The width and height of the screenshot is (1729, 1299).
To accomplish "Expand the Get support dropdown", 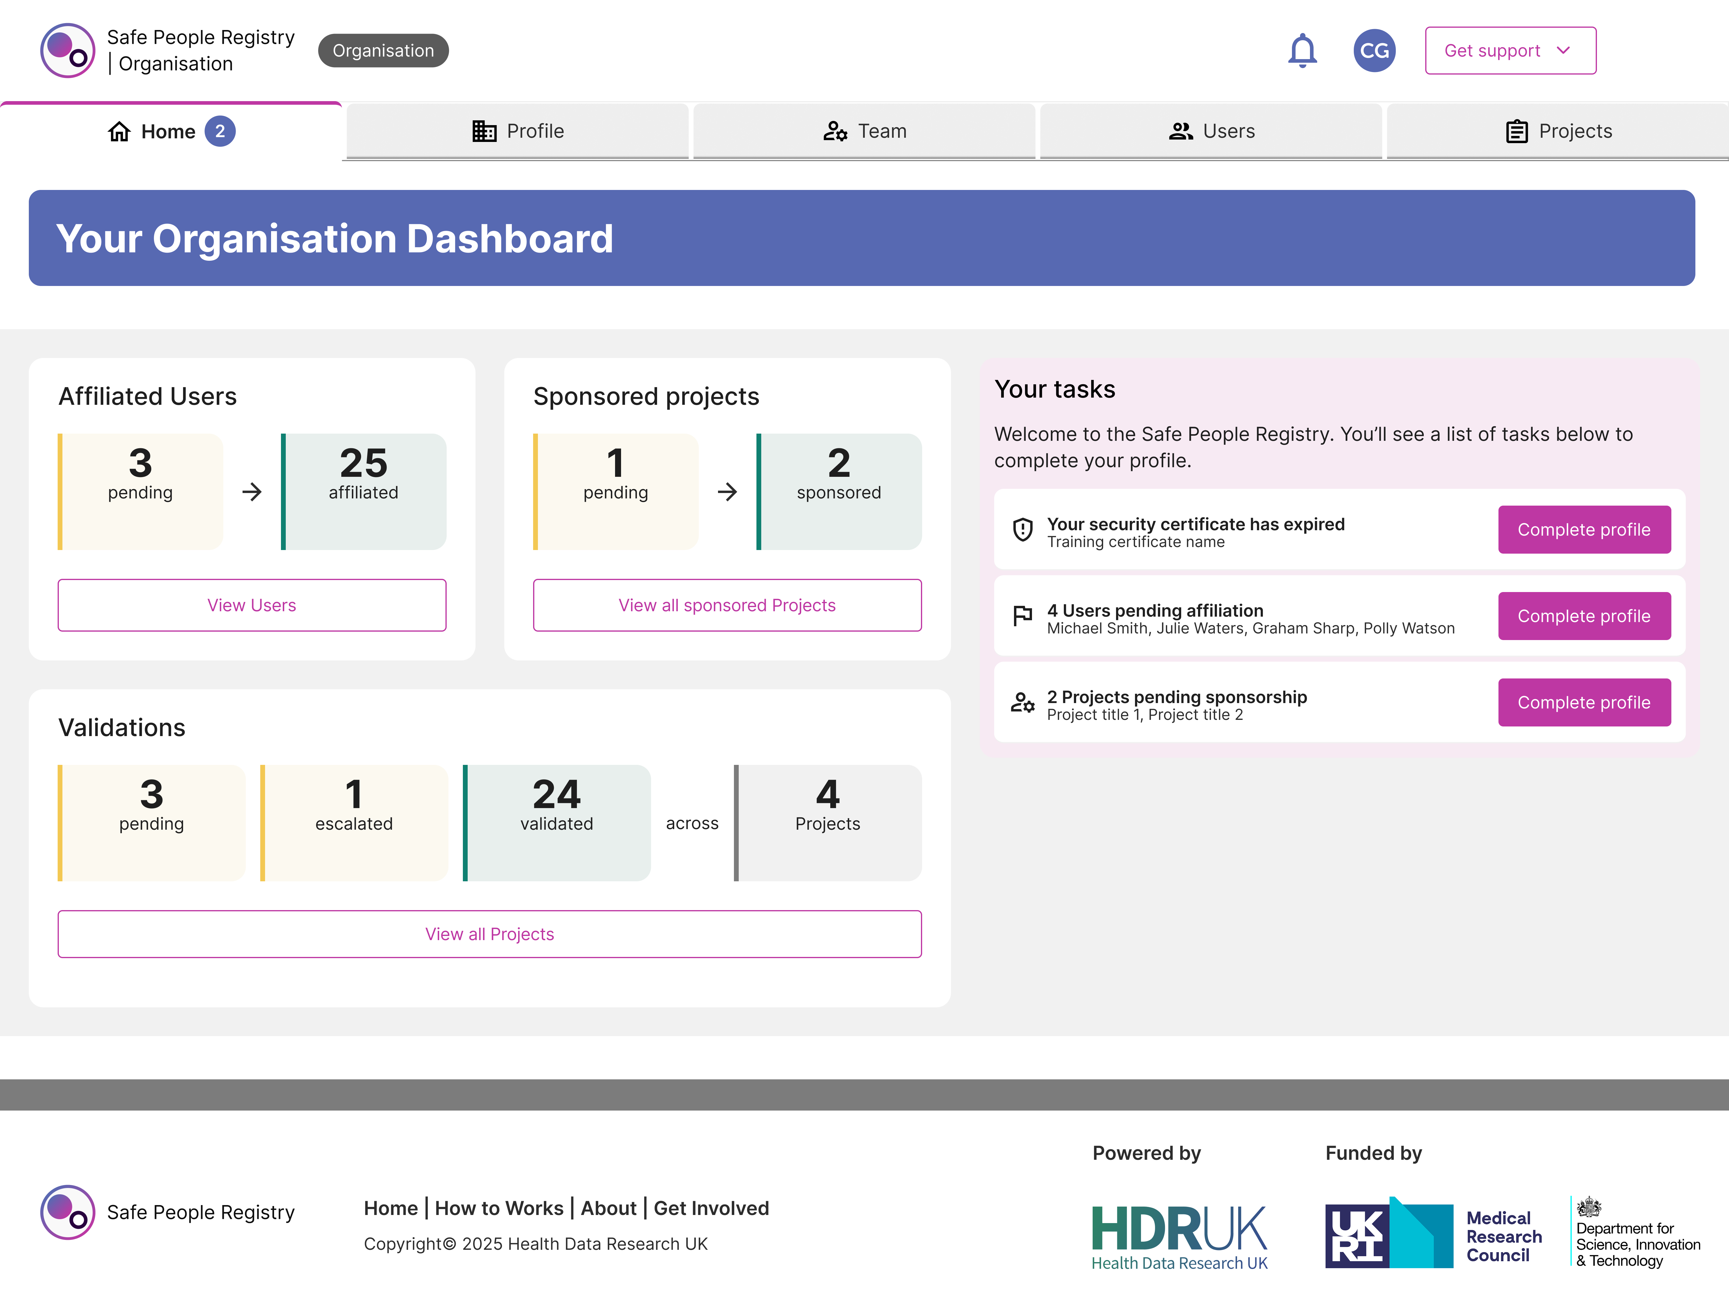I will (1510, 51).
